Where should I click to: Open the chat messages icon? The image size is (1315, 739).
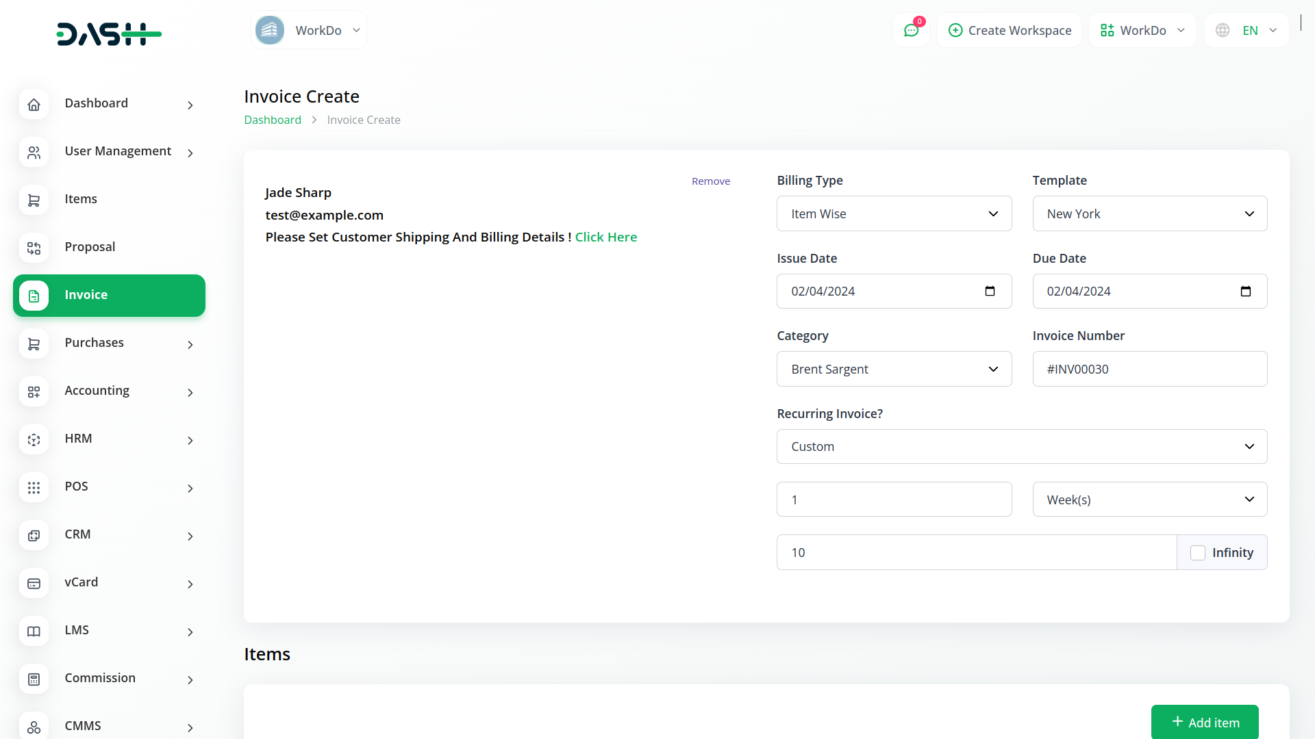tap(911, 31)
